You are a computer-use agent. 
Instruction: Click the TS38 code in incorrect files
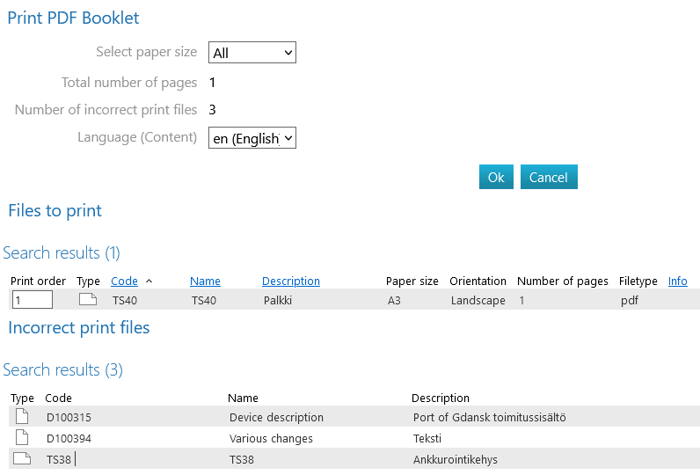click(59, 459)
